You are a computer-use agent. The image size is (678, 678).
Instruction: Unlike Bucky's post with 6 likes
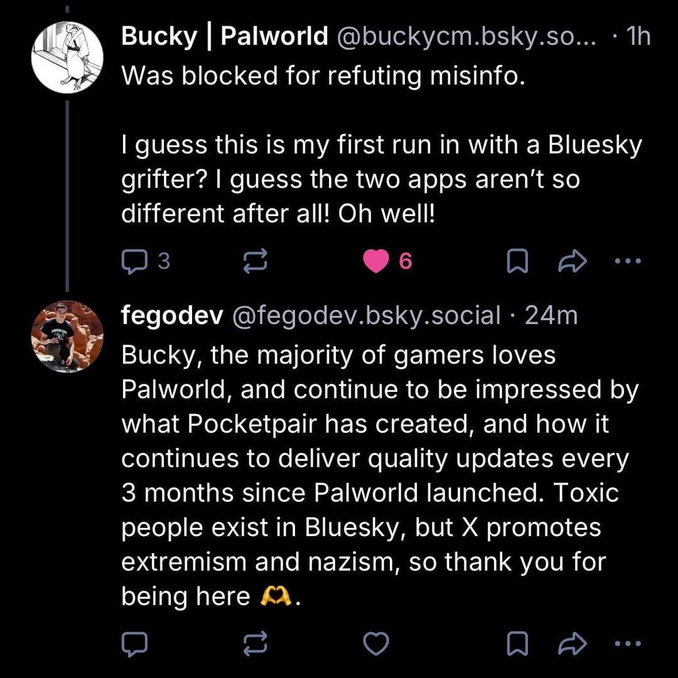coord(377,261)
